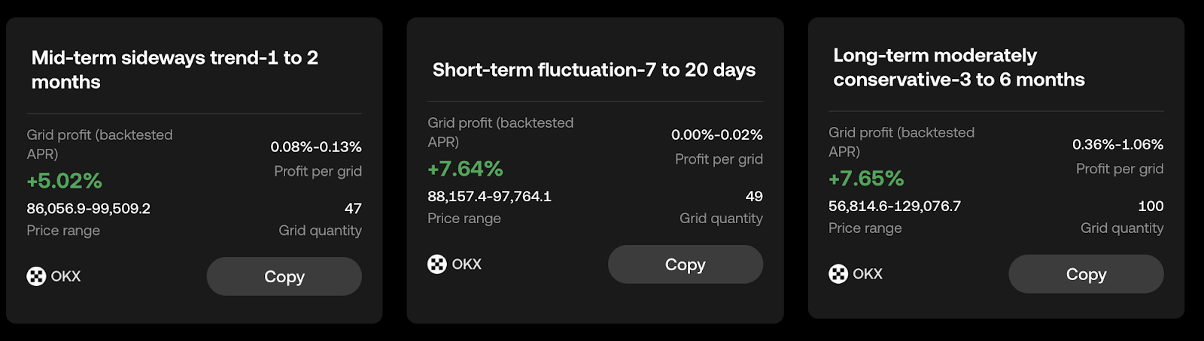Select the +5.02% backtested APR value
Screen dimensions: 1204x341
(x=65, y=181)
